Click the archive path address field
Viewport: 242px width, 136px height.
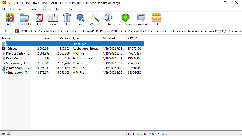(x=128, y=31)
